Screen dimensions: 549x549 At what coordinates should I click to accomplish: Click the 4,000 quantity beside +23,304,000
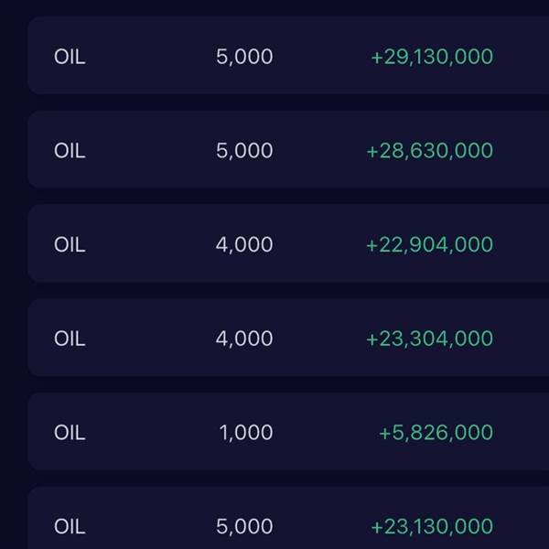tap(244, 339)
